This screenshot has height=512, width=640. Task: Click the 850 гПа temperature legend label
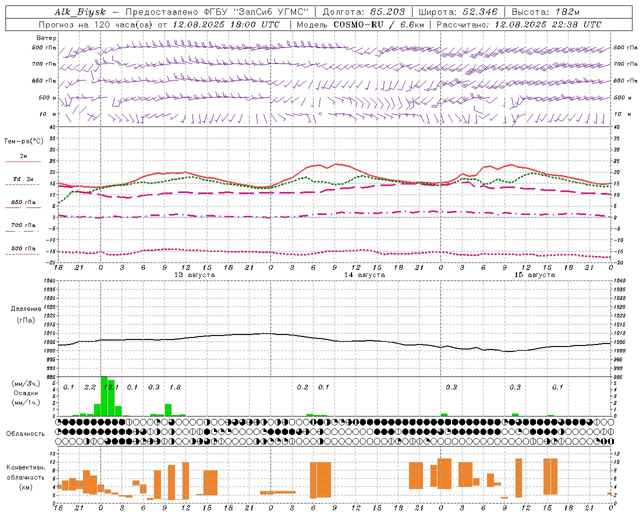[23, 202]
